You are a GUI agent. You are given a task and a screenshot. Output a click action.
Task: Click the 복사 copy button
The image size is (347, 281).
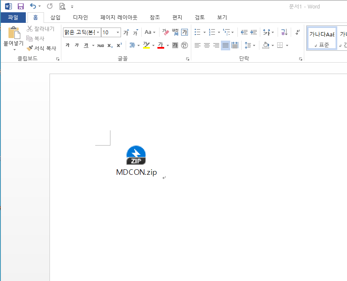pyautogui.click(x=36, y=39)
